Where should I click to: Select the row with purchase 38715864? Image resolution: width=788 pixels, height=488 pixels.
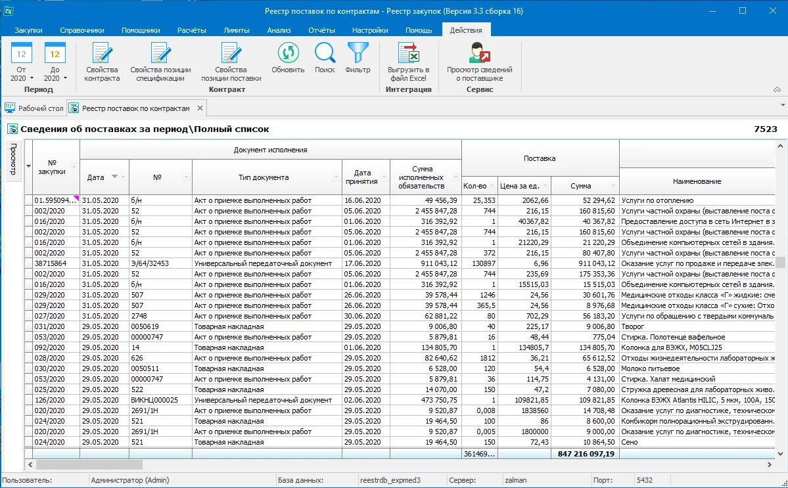400,263
